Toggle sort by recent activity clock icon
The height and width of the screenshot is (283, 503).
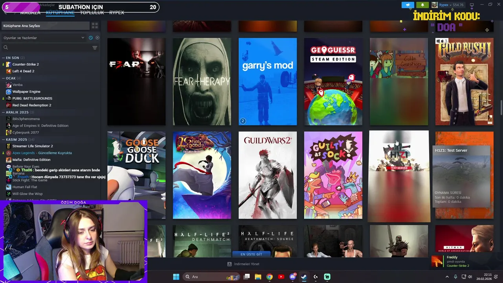(91, 38)
